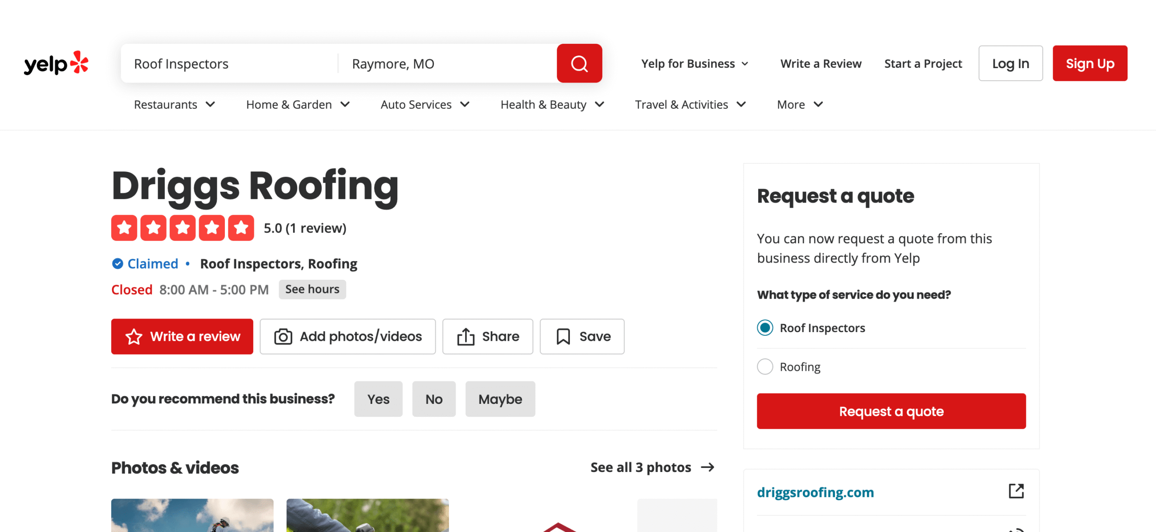Click the camera icon on Add photos/videos
1156x532 pixels.
pyautogui.click(x=283, y=337)
